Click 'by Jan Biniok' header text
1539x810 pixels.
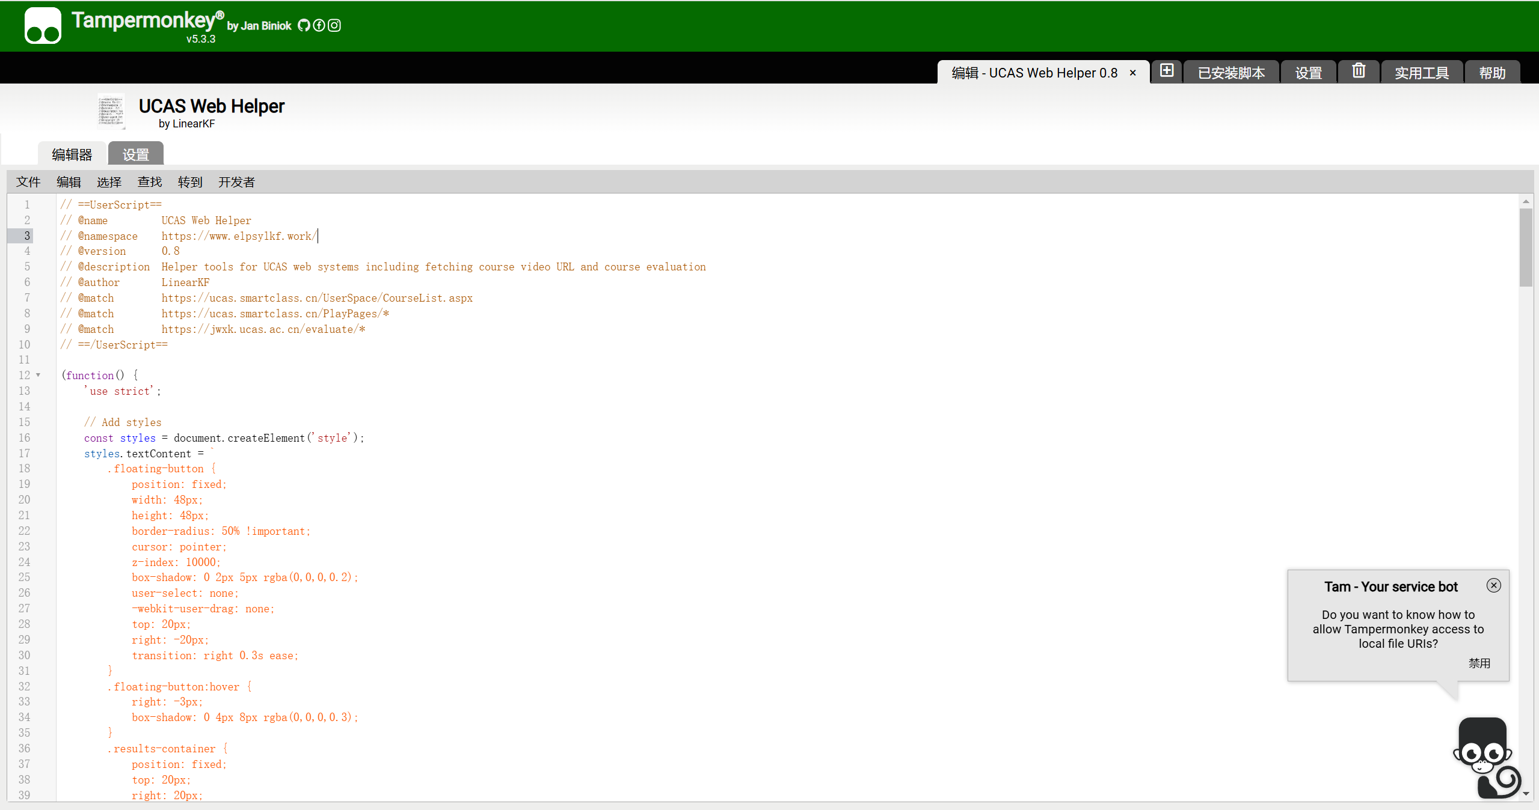click(x=259, y=26)
